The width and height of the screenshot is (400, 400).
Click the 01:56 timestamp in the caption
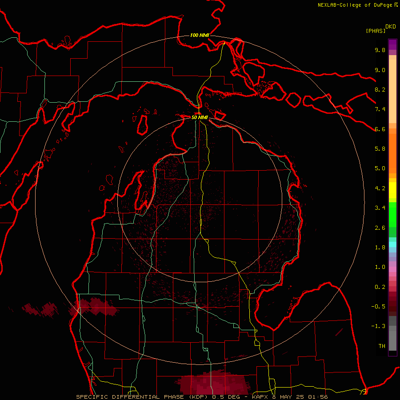coord(318,397)
